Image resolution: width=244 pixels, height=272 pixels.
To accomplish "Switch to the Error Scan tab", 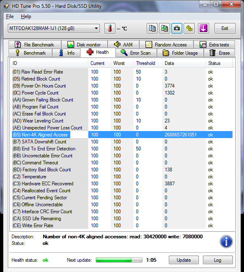I will click(136, 53).
